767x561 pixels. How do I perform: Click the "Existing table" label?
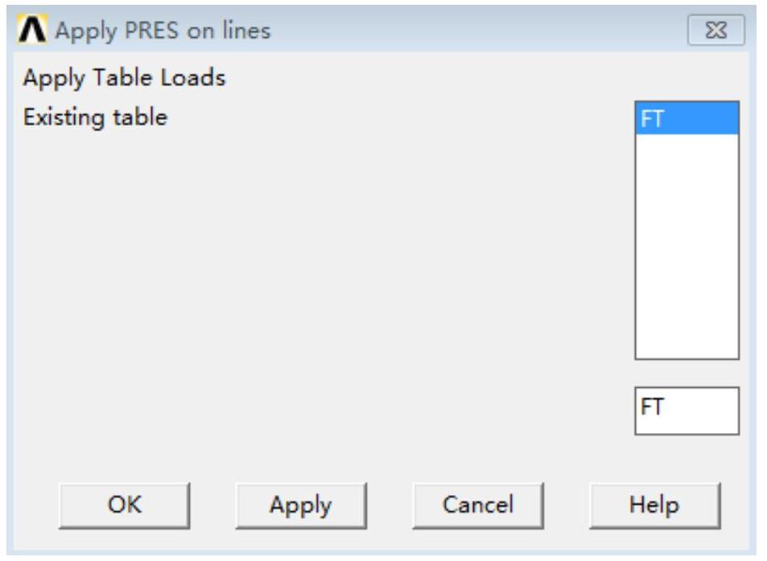point(95,118)
